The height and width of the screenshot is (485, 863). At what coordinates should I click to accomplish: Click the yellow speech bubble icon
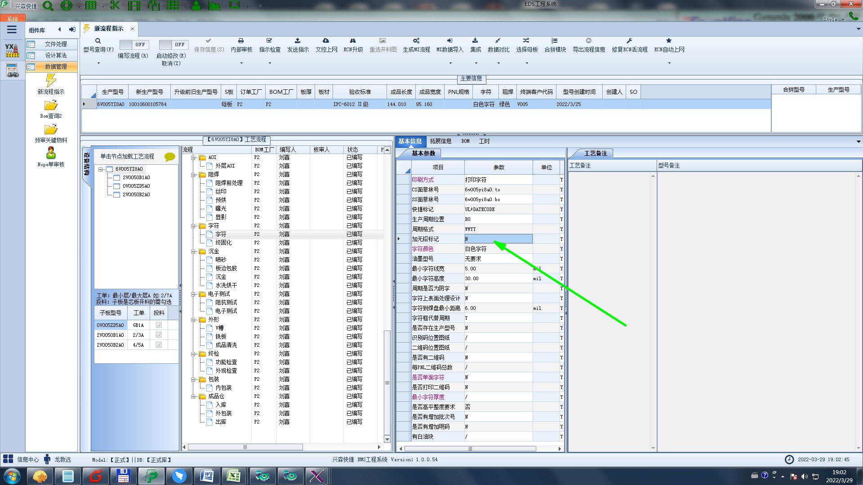[170, 157]
